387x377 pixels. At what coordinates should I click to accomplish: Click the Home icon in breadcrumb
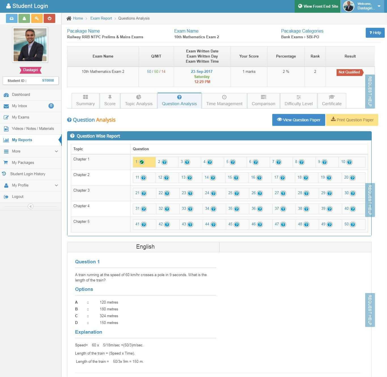click(x=69, y=18)
